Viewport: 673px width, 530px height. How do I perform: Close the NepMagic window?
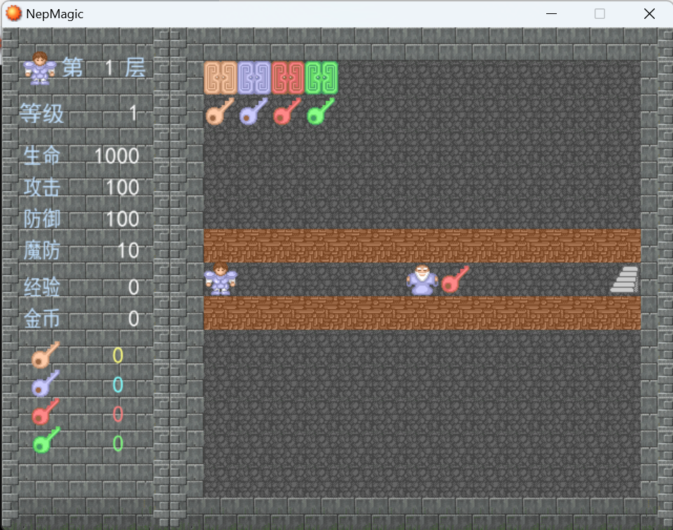pyautogui.click(x=649, y=14)
